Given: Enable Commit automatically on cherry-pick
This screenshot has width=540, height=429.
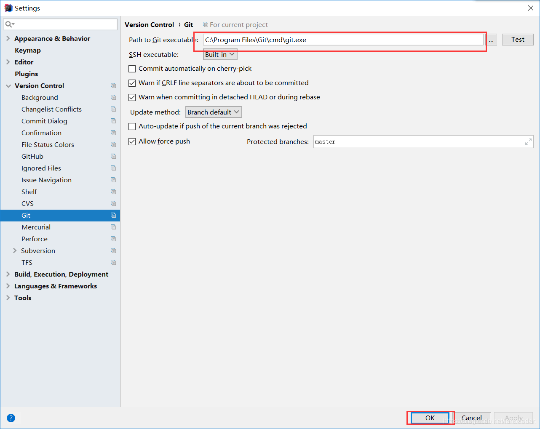Looking at the screenshot, I should coord(132,69).
